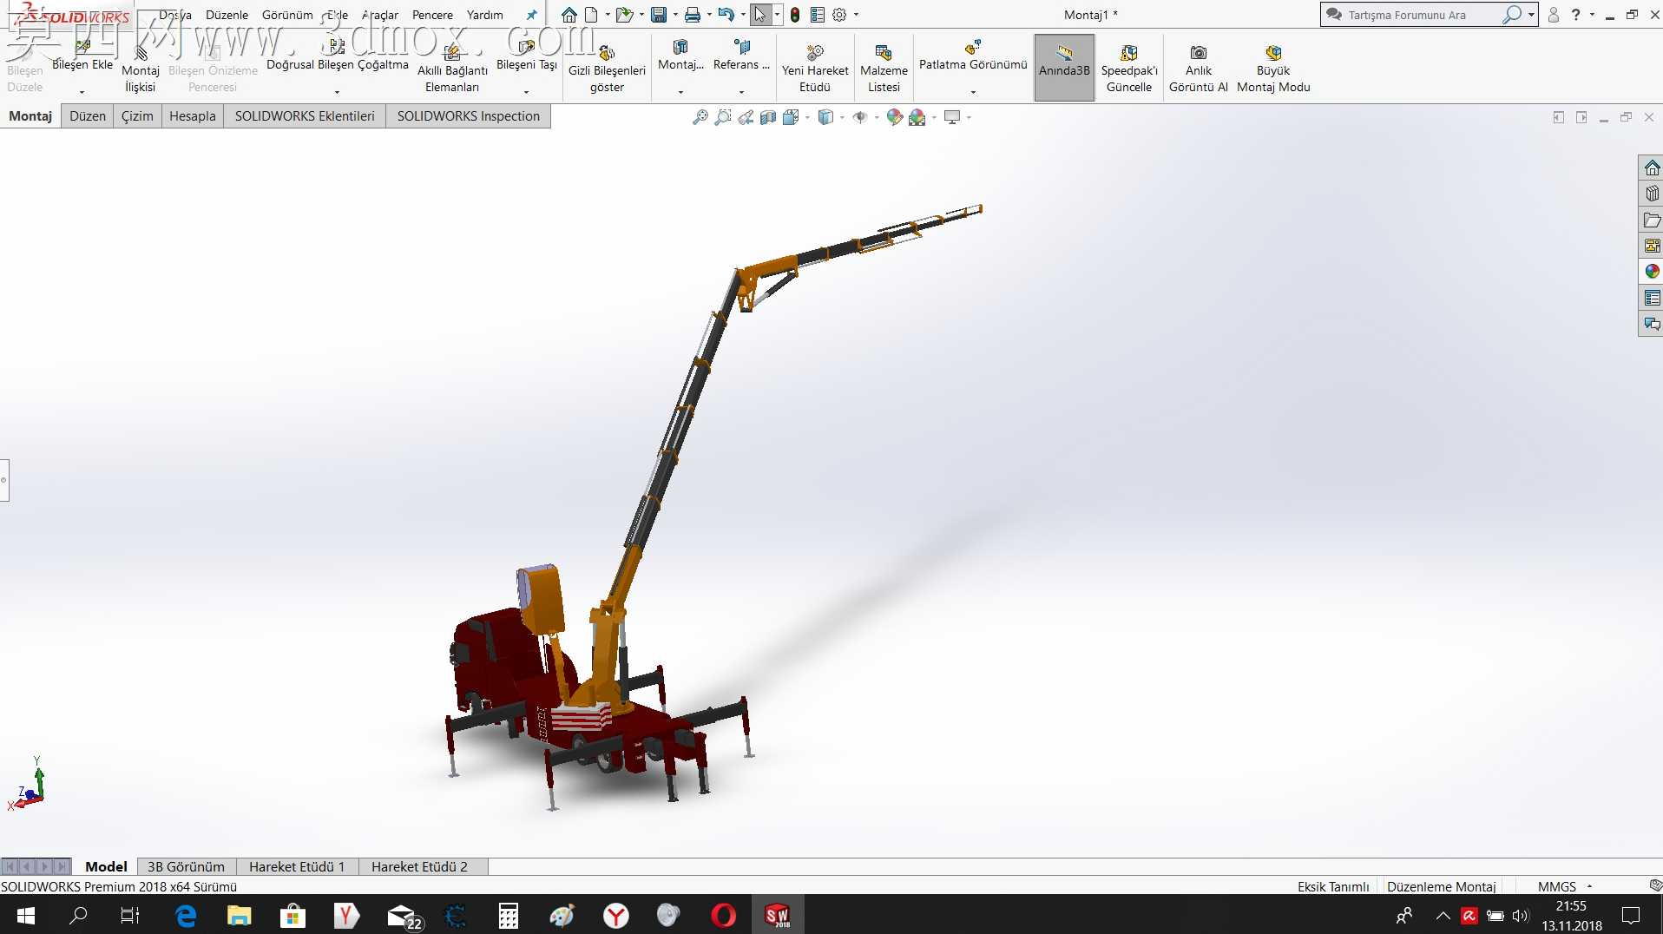Viewport: 1663px width, 934px height.
Task: Click the Open file folder icon
Action: coord(624,15)
